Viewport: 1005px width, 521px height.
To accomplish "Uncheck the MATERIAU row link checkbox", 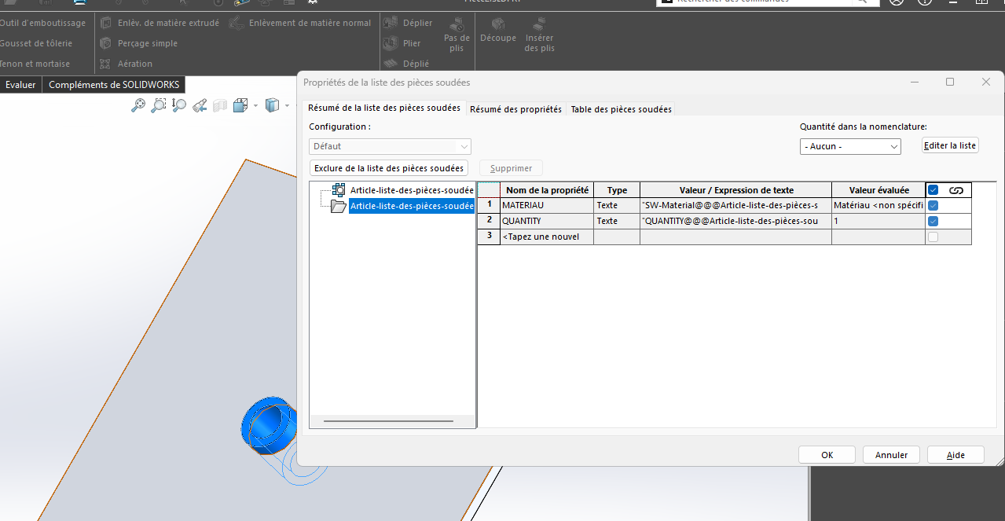I will click(933, 205).
